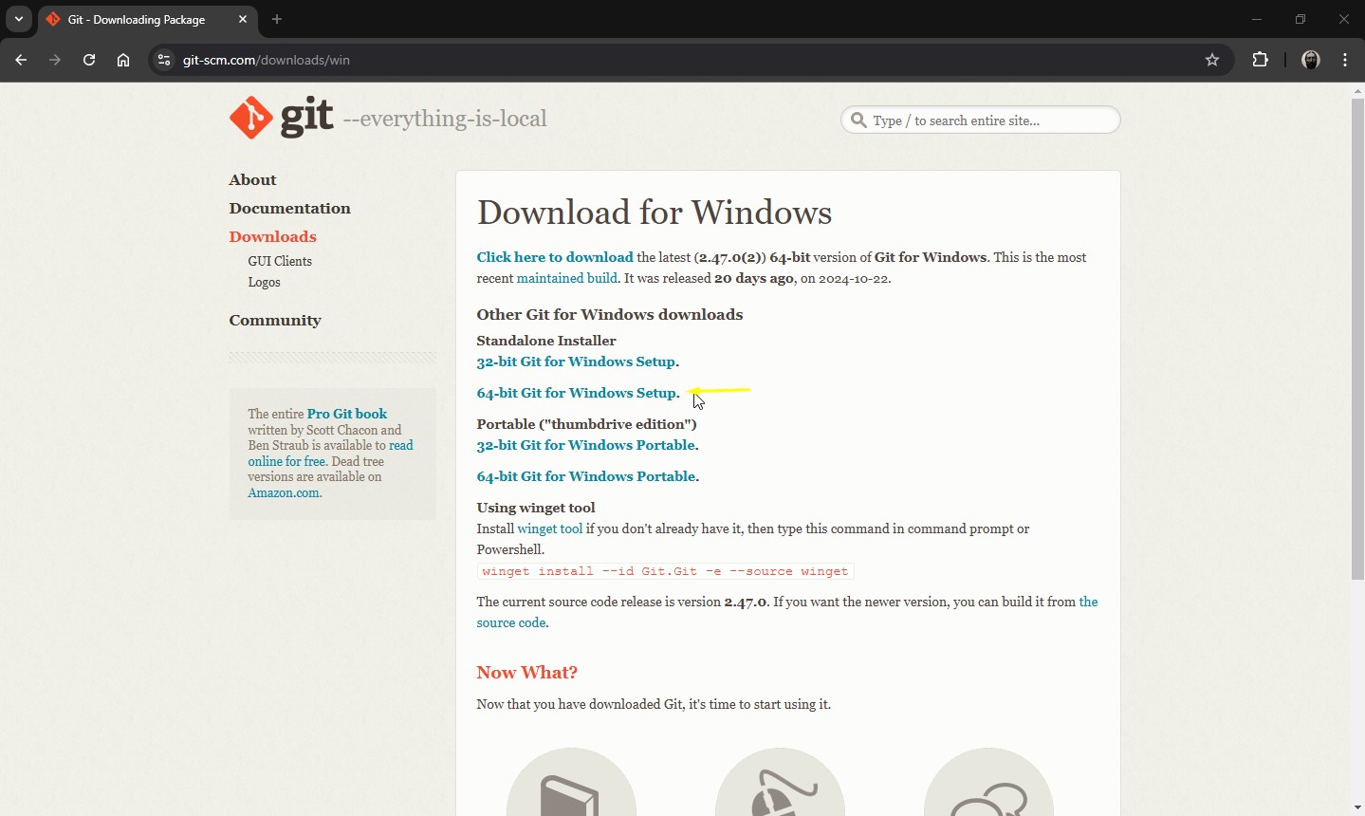The width and height of the screenshot is (1365, 816).
Task: Open the Chrome three-dot menu
Action: [1346, 60]
